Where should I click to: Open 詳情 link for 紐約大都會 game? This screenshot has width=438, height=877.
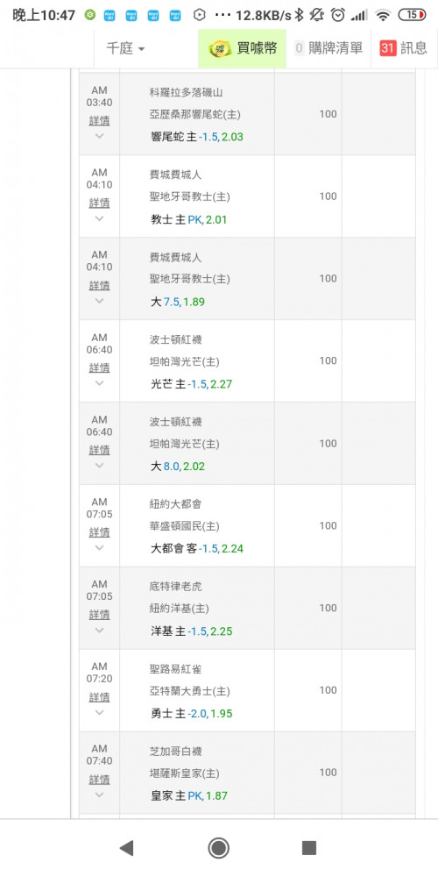pyautogui.click(x=100, y=532)
